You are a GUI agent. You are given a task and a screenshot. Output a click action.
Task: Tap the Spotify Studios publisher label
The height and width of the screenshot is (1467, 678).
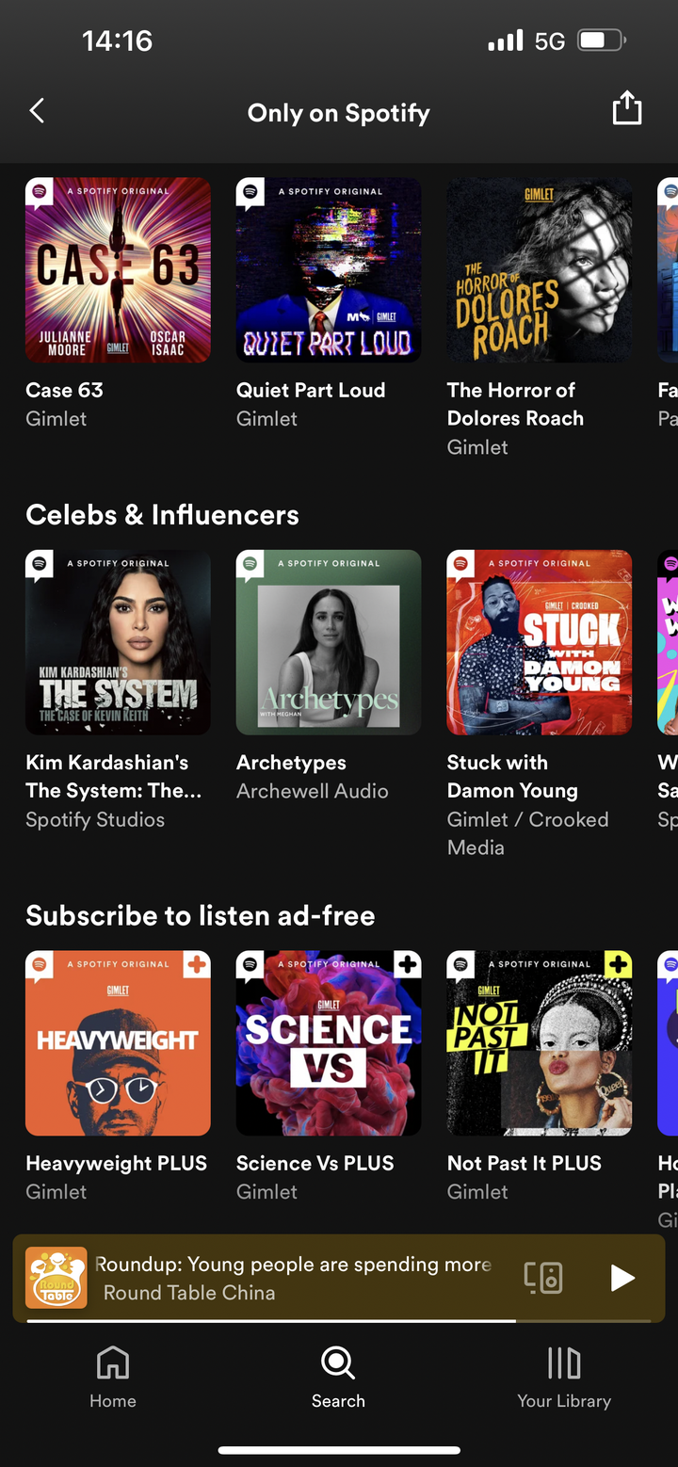point(95,819)
